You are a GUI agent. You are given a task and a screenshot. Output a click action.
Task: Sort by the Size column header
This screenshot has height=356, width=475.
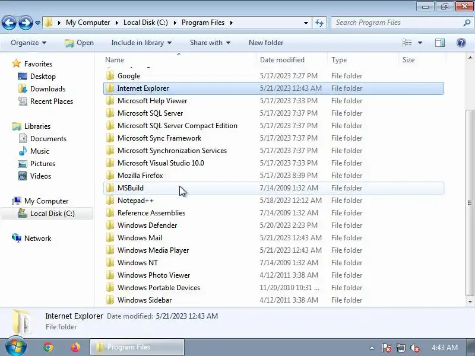click(422, 60)
